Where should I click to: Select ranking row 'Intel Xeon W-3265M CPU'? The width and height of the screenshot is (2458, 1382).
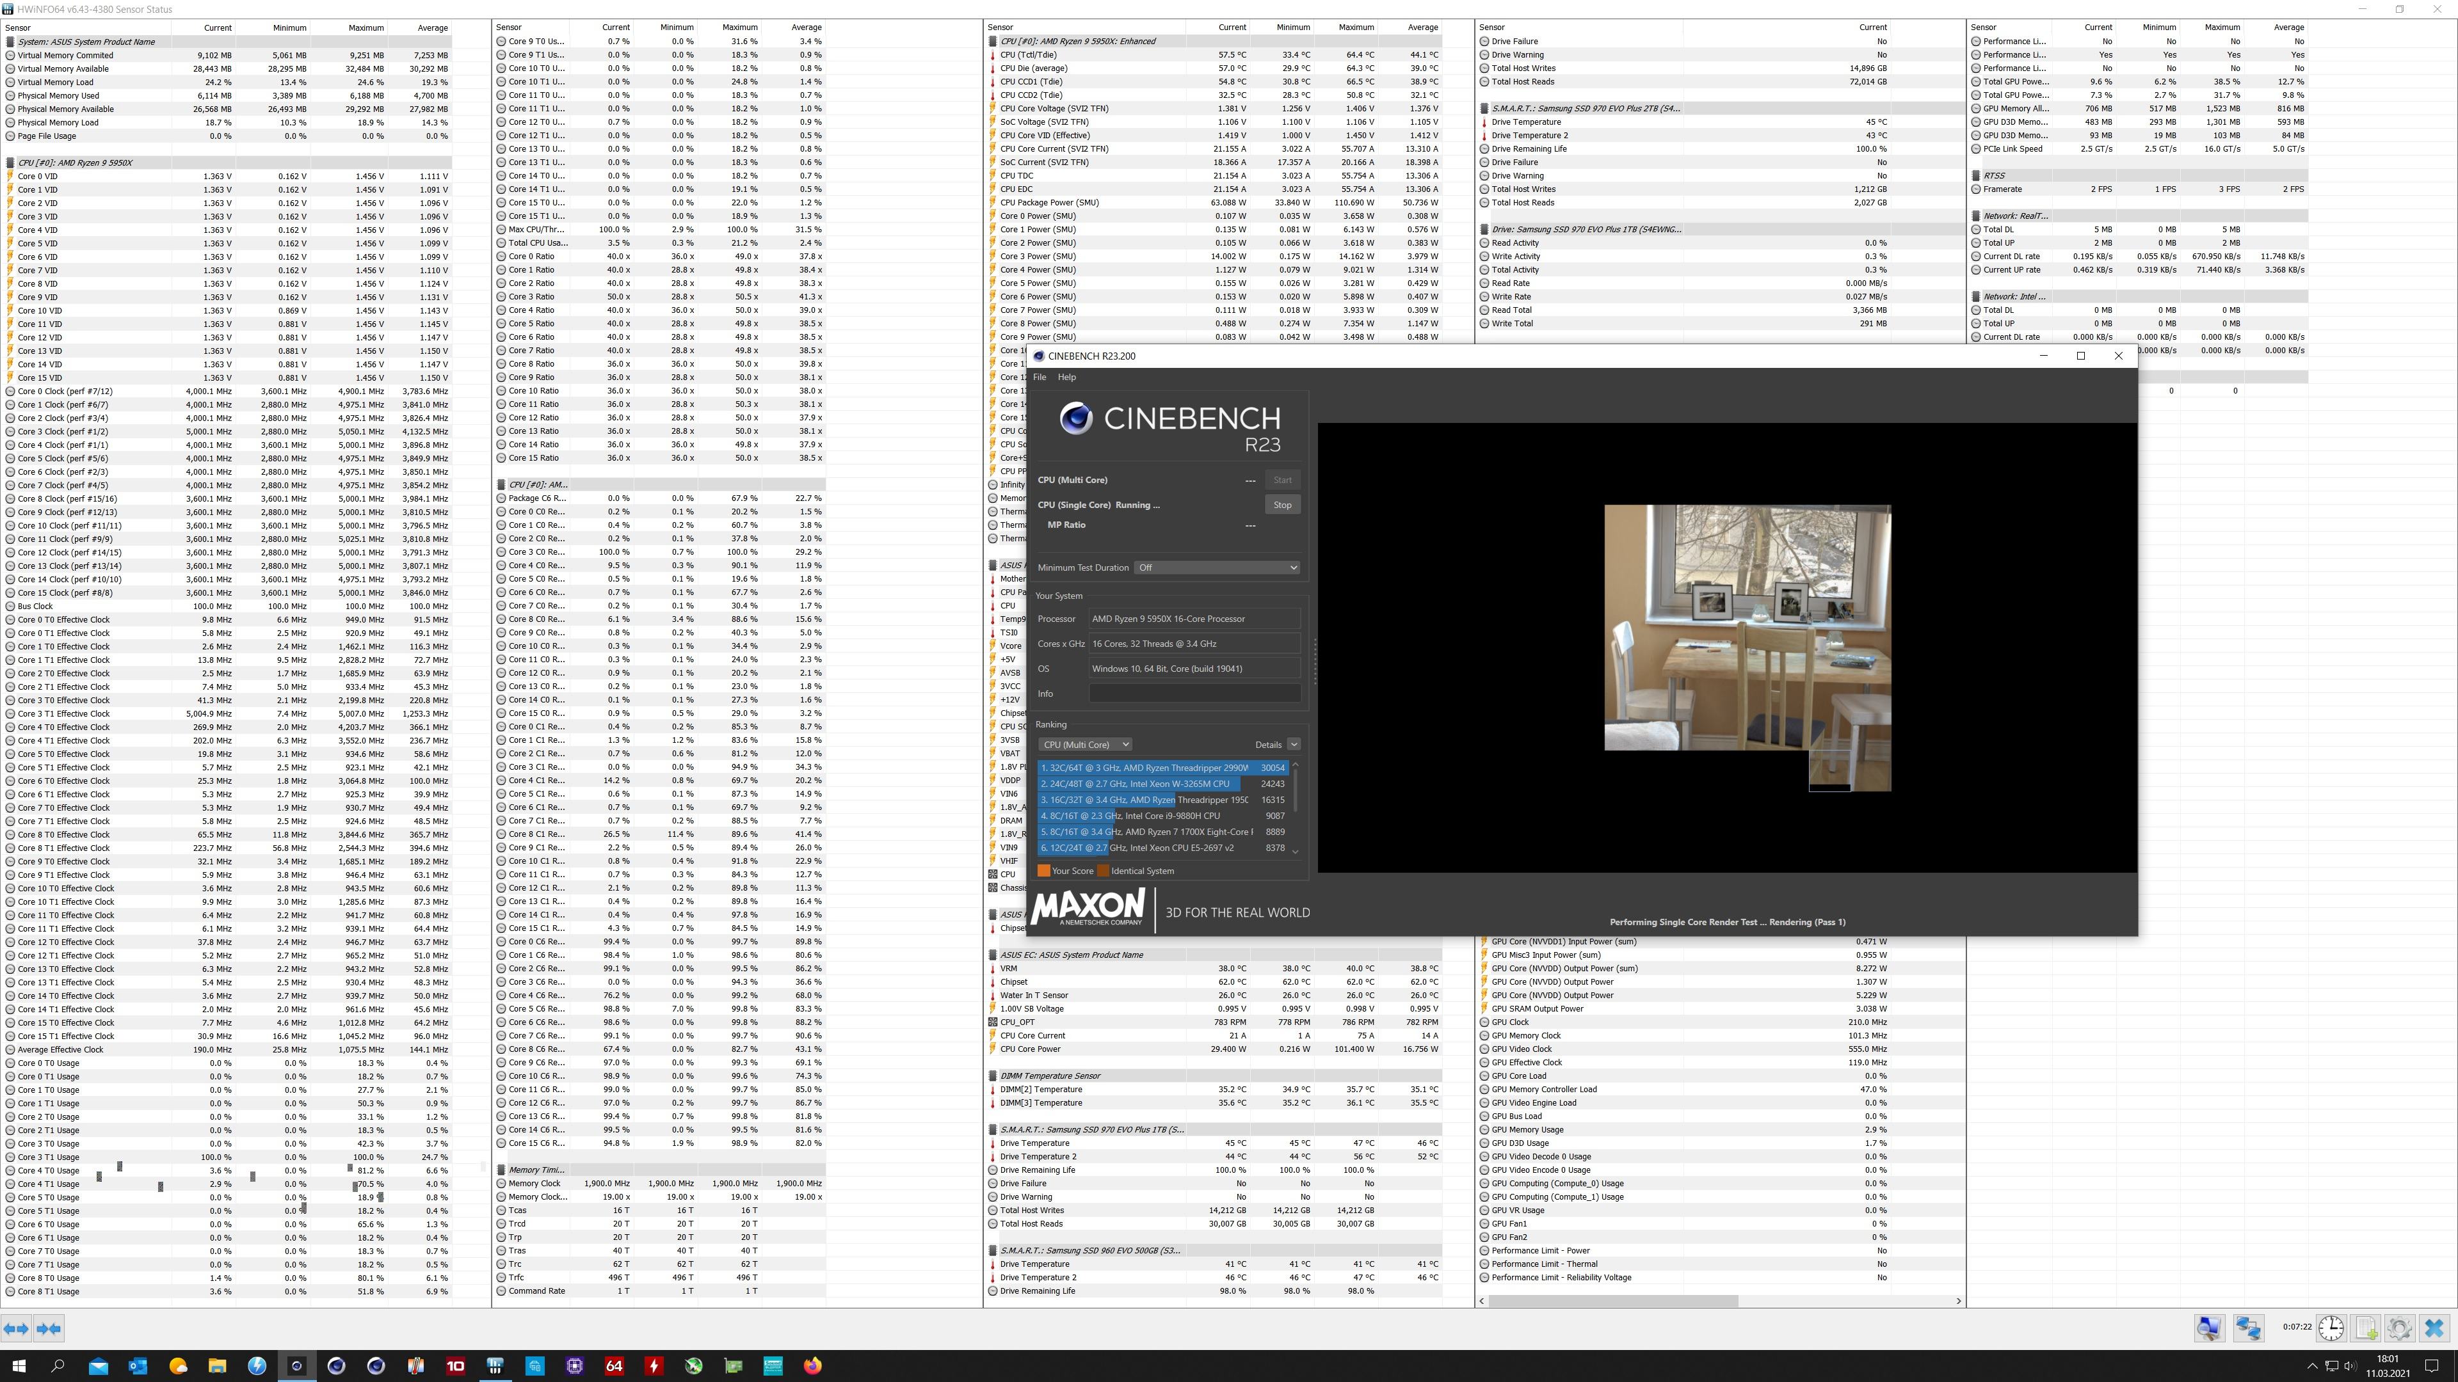(1164, 784)
